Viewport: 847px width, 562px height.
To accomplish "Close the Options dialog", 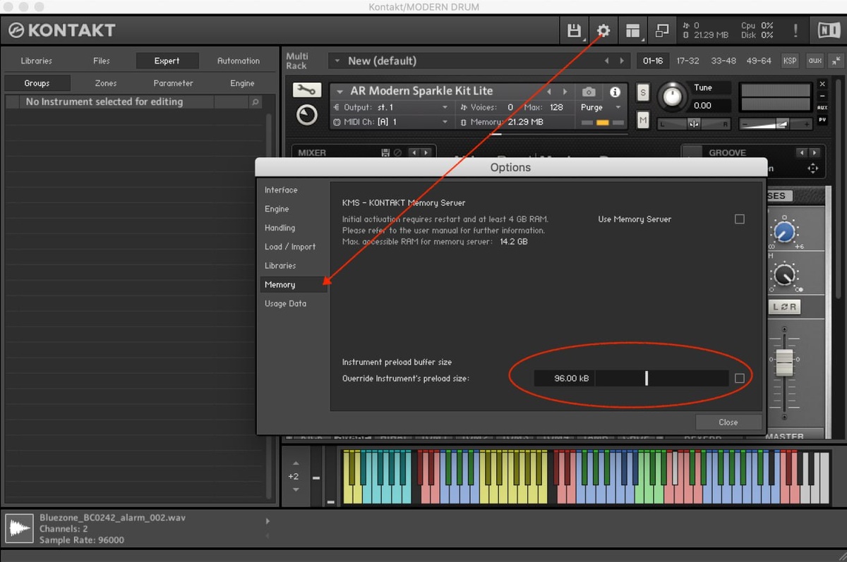I will tap(728, 422).
